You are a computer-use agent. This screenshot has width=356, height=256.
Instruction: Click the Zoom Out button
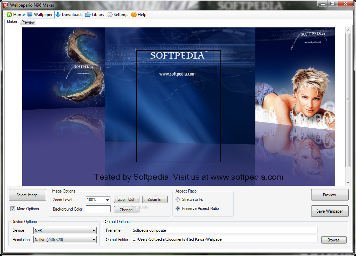[x=126, y=199]
